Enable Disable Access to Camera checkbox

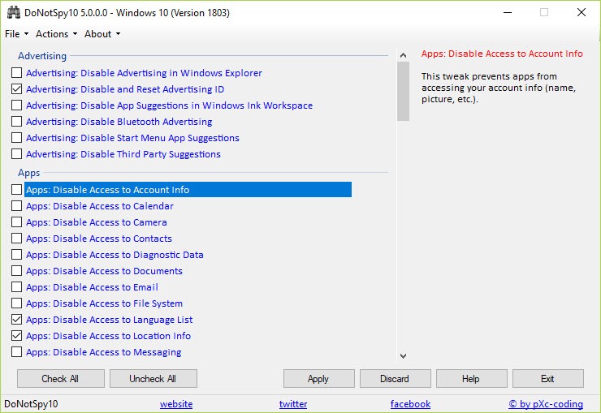click(16, 222)
